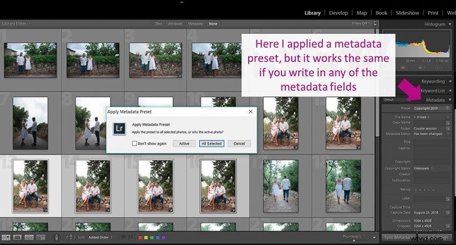
Task: Click badge icon on thumbnail 11
Action: pos(296,147)
